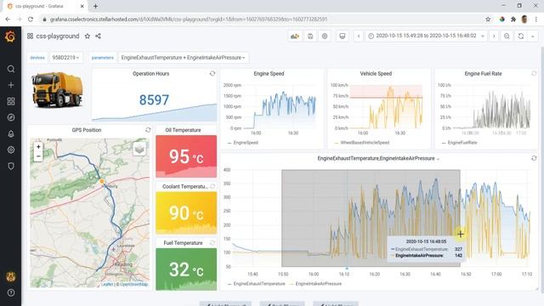Open the Alerting bell icon
Screen dimensions: 544x306
[11, 134]
